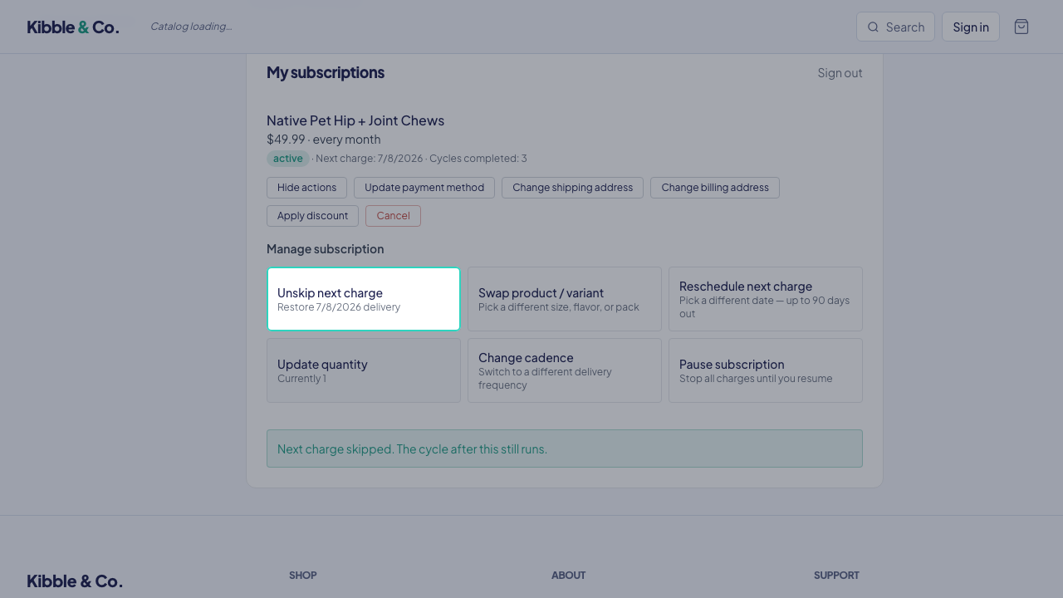Click Change shipping address
1063x598 pixels.
(x=572, y=188)
